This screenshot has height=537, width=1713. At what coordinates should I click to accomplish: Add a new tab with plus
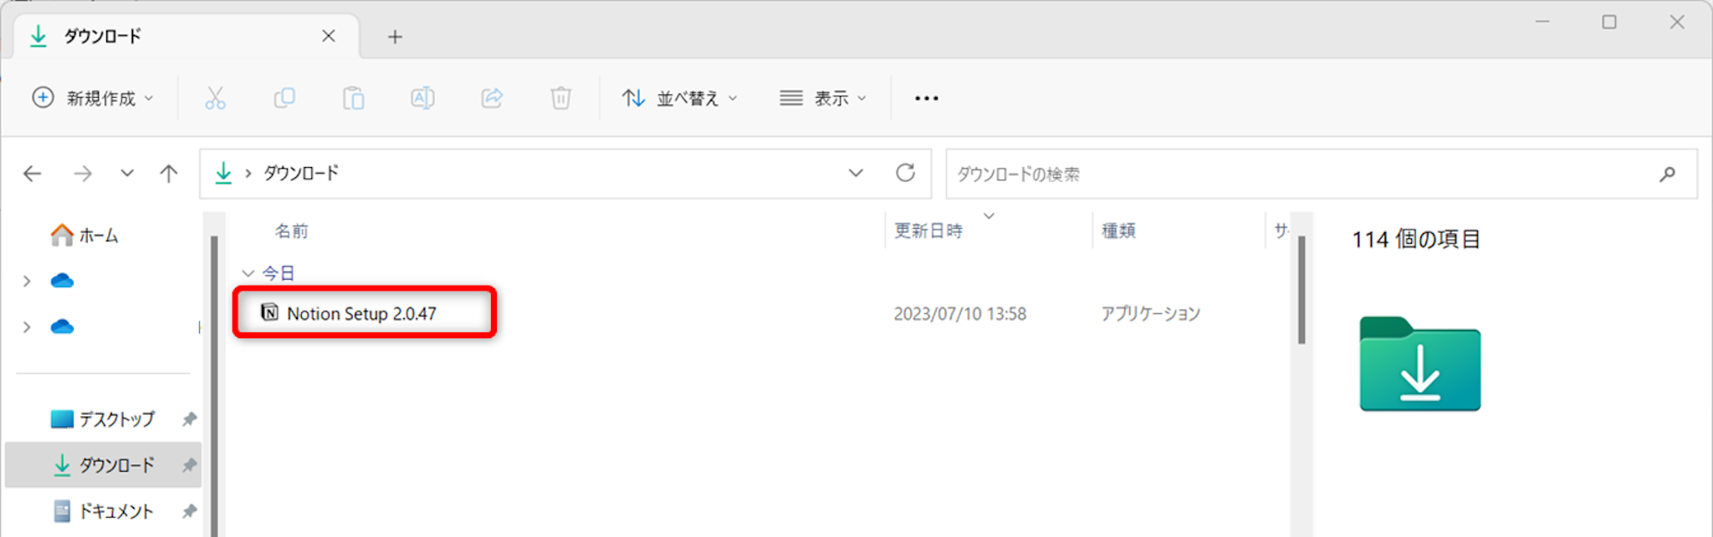(x=395, y=37)
